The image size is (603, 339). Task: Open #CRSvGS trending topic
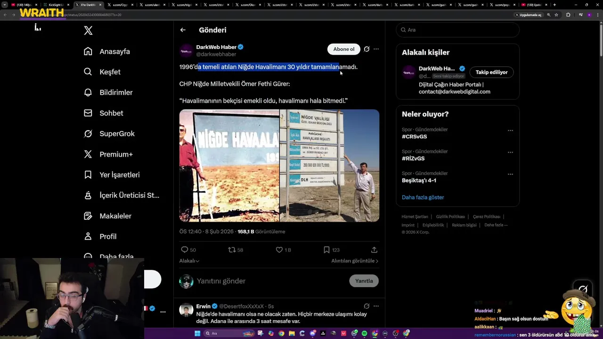[415, 137]
